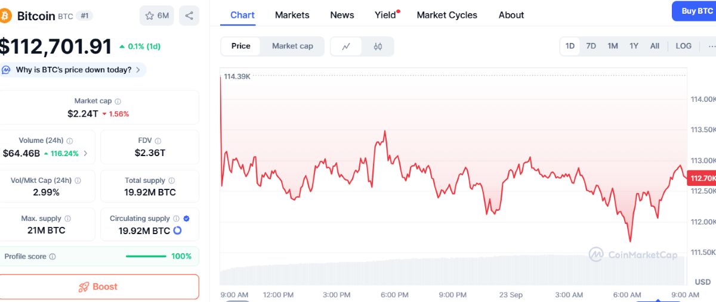Click the Bitcoin logo icon
This screenshot has height=302, width=716.
tap(5, 16)
